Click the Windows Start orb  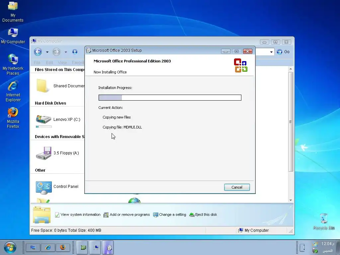click(x=10, y=248)
